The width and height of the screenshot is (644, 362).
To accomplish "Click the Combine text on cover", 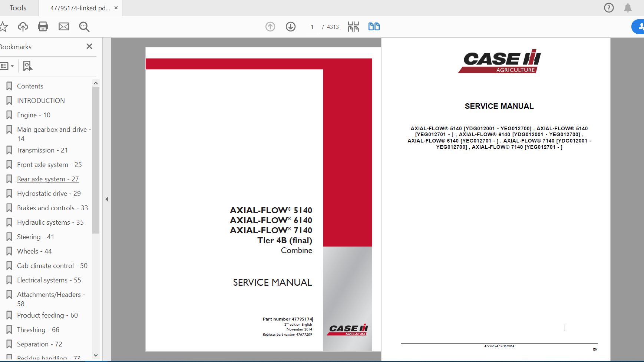I will 297,251.
